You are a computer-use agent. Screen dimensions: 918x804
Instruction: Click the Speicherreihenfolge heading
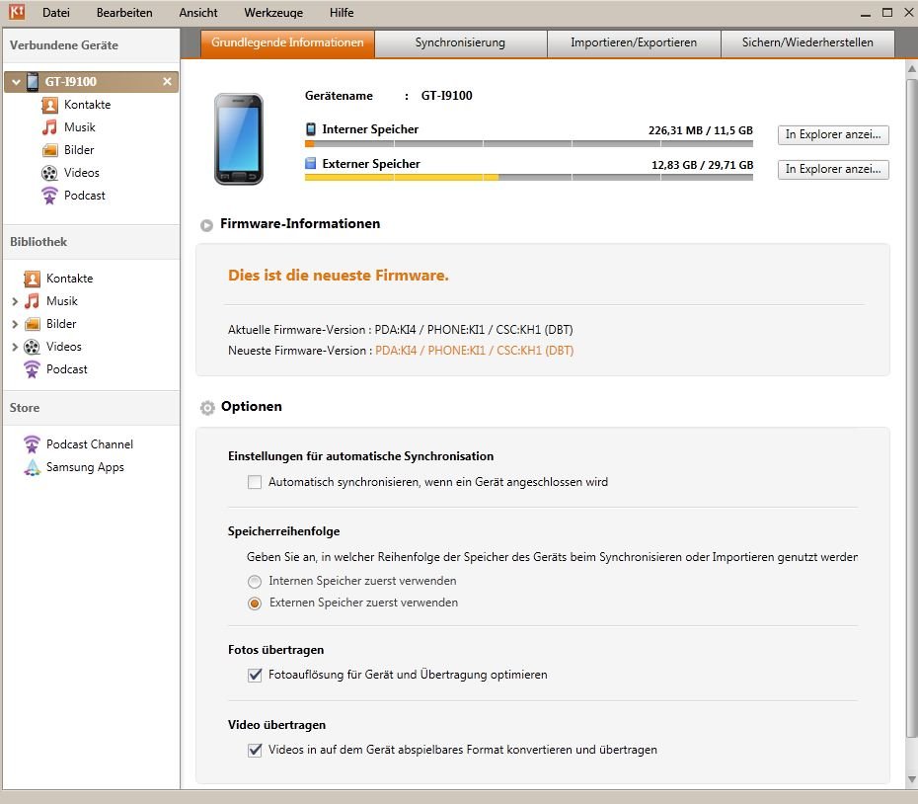point(284,531)
